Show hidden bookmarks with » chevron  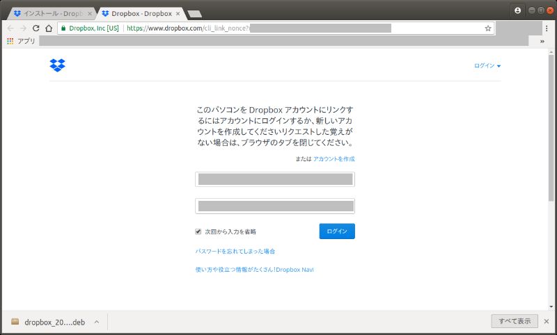pyautogui.click(x=542, y=42)
